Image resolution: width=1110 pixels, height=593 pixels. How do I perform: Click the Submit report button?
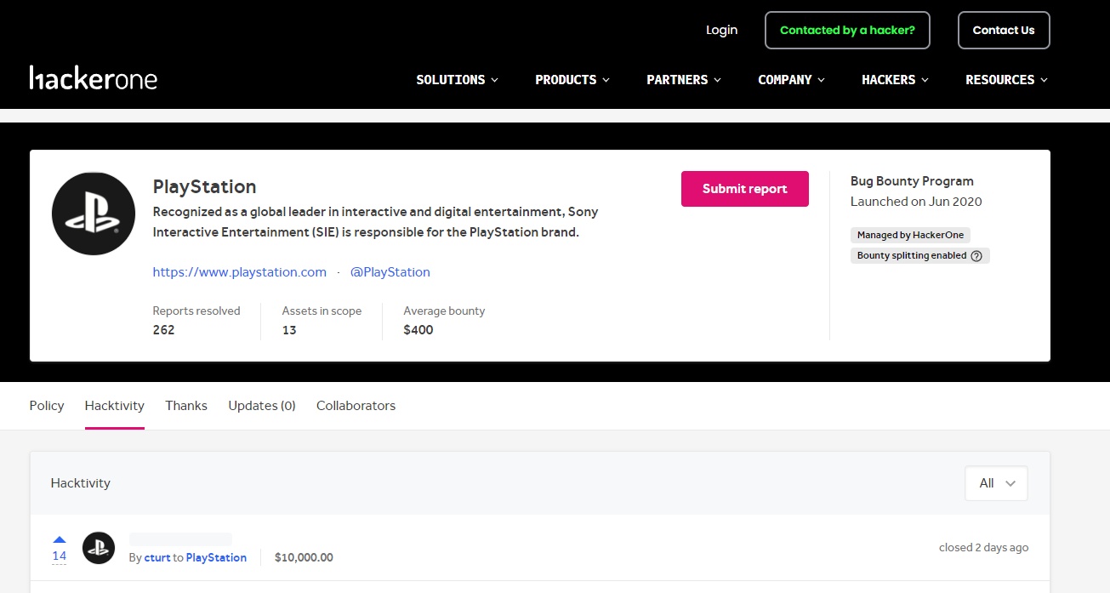(745, 189)
